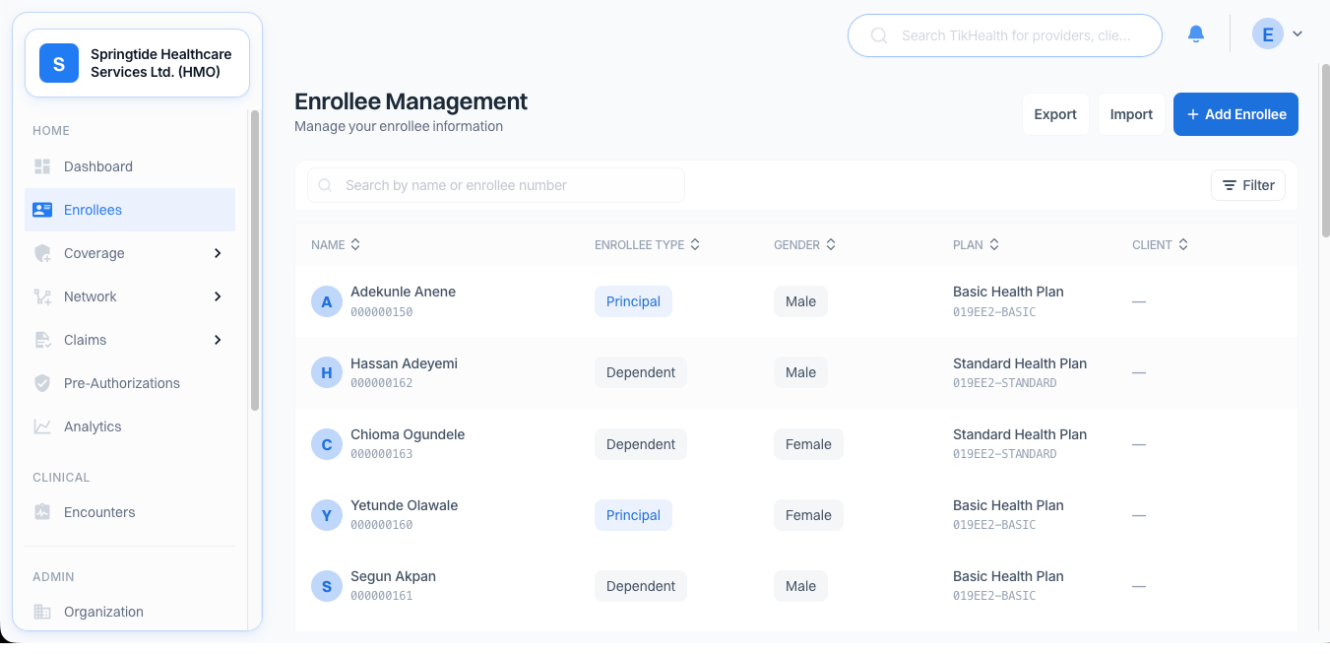The height and width of the screenshot is (654, 1330).
Task: Click the Organization building icon
Action: (42, 612)
